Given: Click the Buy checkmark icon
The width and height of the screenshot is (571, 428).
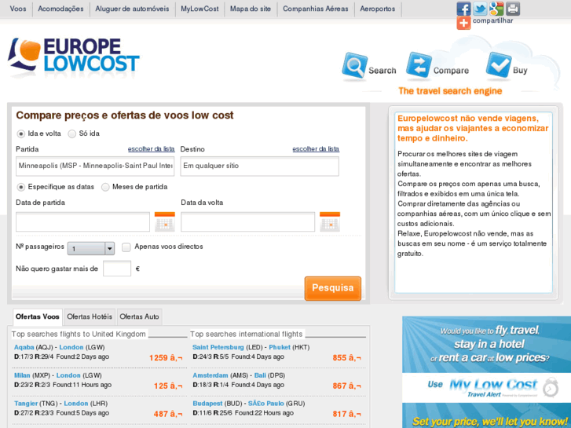Looking at the screenshot, I should coord(499,65).
